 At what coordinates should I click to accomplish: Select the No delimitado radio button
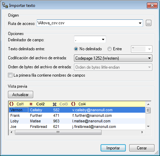pos(76,49)
